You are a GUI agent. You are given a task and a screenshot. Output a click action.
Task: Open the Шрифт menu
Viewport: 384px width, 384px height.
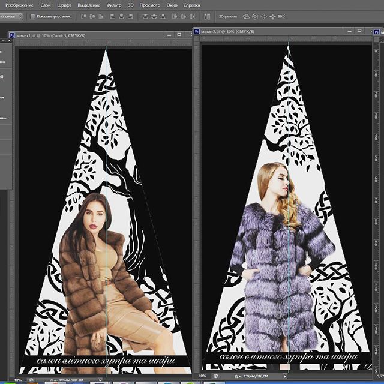click(64, 5)
